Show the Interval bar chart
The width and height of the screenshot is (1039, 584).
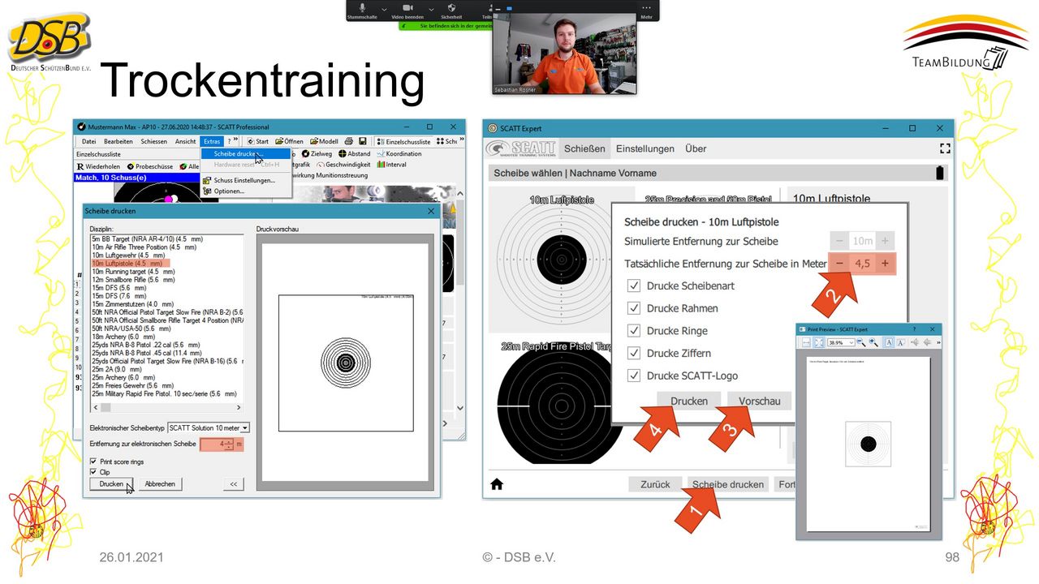tap(391, 165)
